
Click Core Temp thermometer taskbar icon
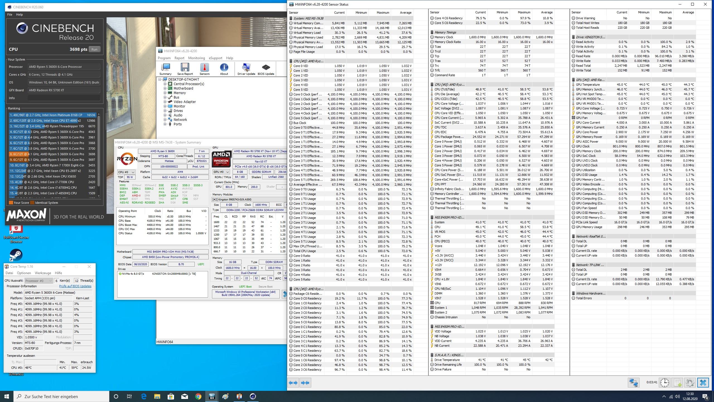tap(239, 396)
